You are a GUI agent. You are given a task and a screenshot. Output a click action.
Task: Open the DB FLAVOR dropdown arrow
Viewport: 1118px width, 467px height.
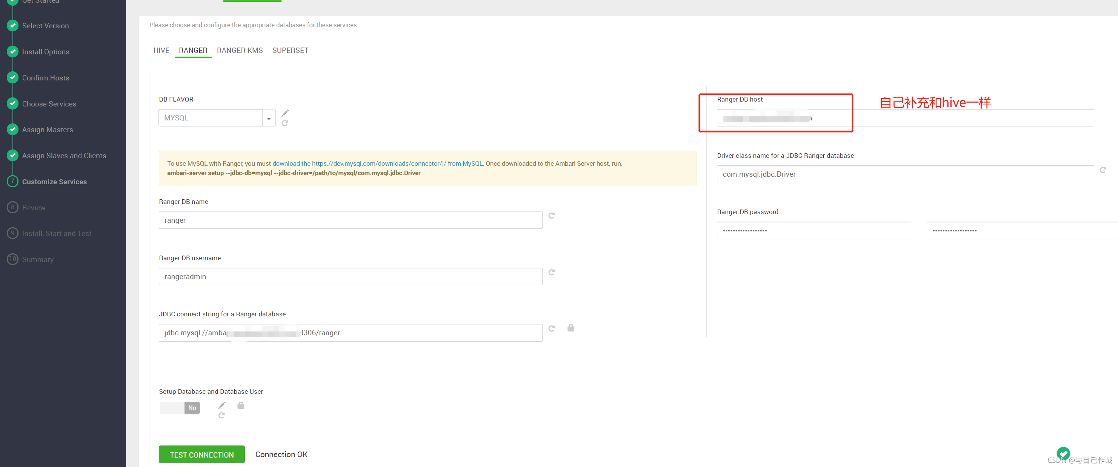coord(269,118)
